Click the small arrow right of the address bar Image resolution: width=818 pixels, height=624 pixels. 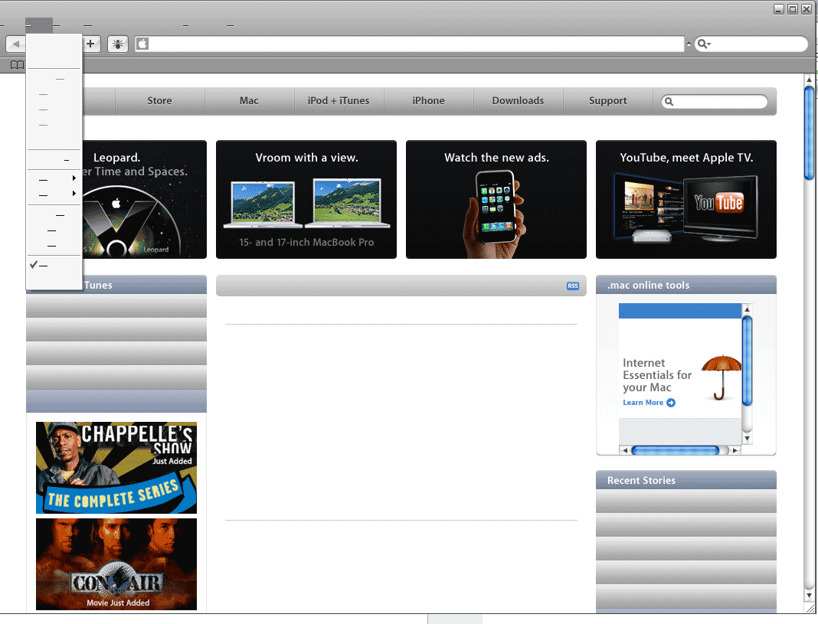coord(689,44)
